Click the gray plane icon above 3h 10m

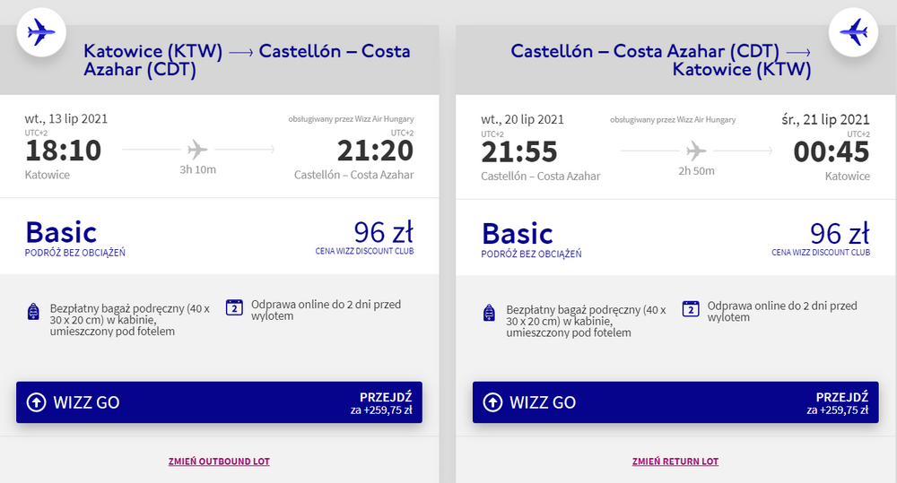click(197, 149)
